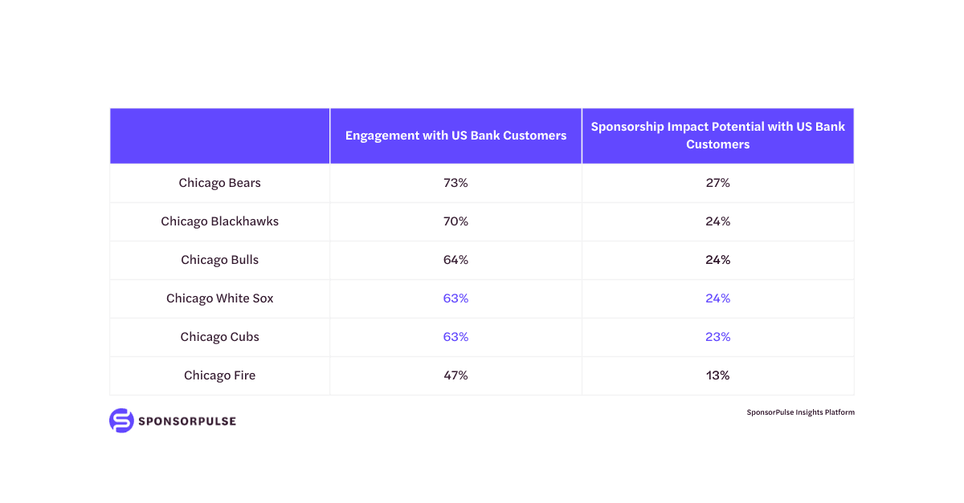Click the Chicago Blackhawks row label

click(219, 221)
